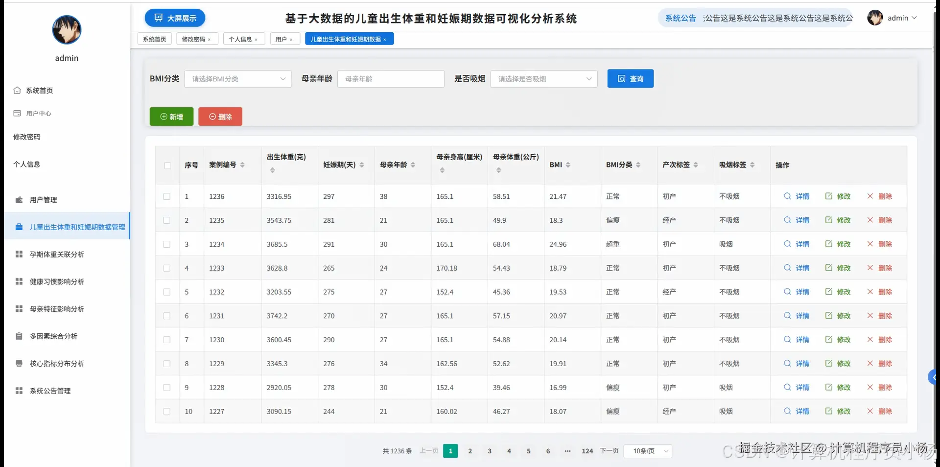This screenshot has height=467, width=940.
Task: Go to page 2 in pagination
Action: tap(470, 451)
